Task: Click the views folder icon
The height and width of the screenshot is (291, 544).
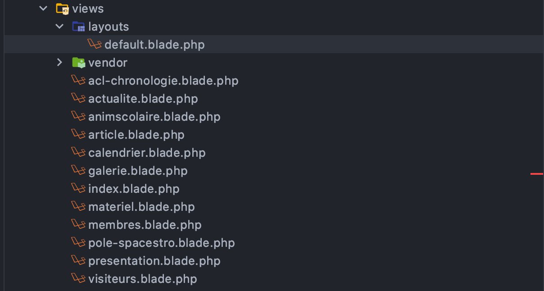Action: point(62,9)
